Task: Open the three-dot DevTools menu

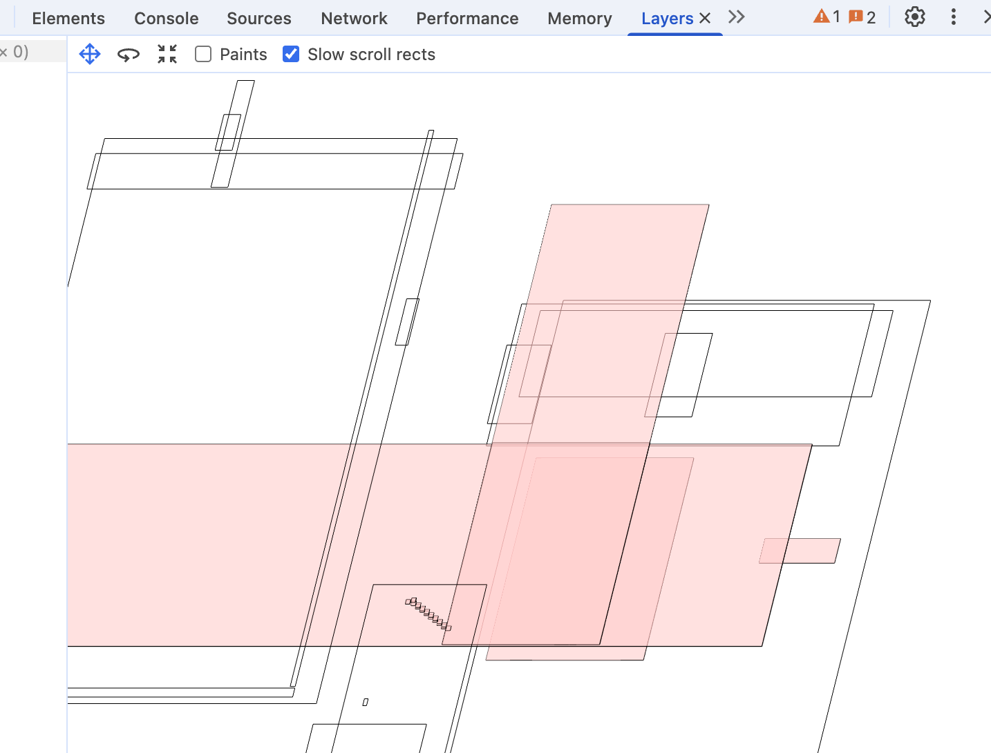Action: (953, 17)
